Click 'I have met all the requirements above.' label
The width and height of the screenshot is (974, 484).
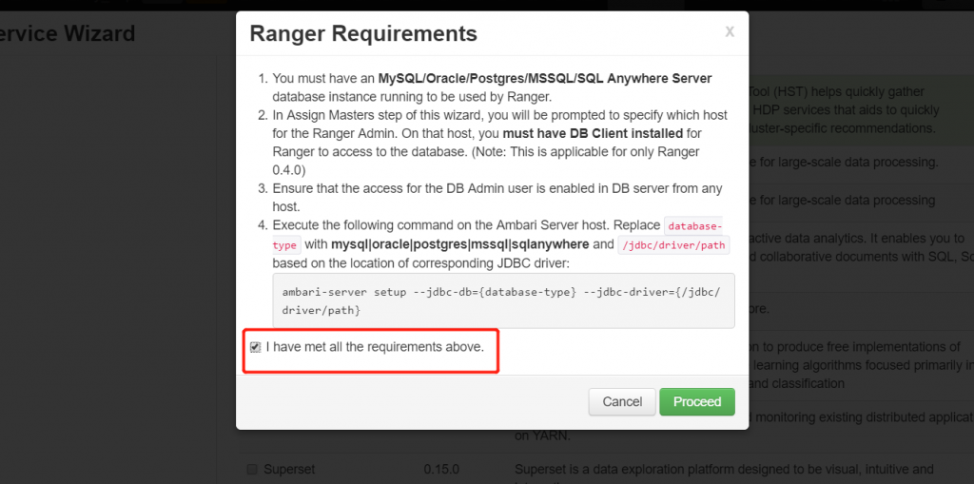[x=375, y=347]
